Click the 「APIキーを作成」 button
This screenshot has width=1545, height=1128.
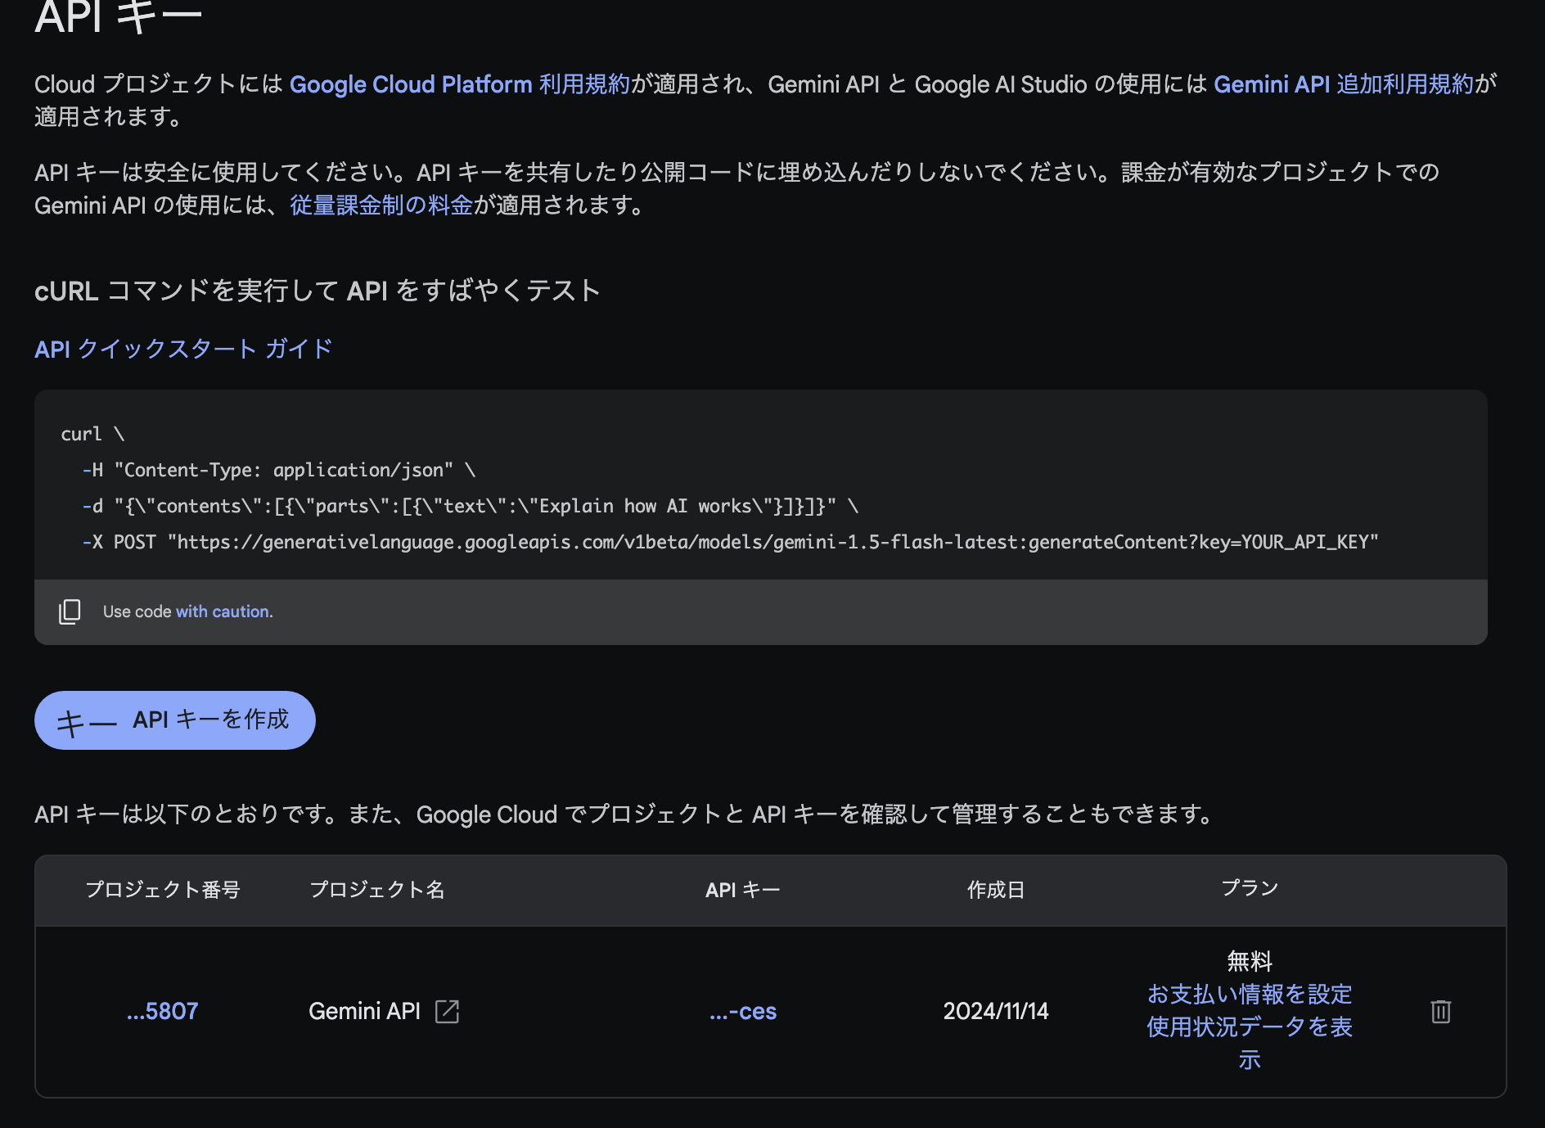(174, 720)
